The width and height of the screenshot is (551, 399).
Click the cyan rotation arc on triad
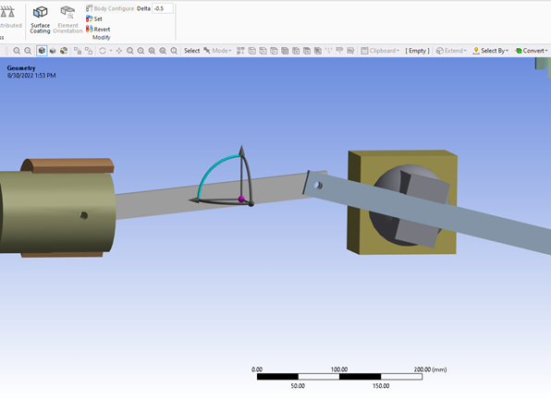[211, 171]
